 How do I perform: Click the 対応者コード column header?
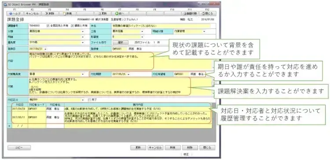pos(37,105)
